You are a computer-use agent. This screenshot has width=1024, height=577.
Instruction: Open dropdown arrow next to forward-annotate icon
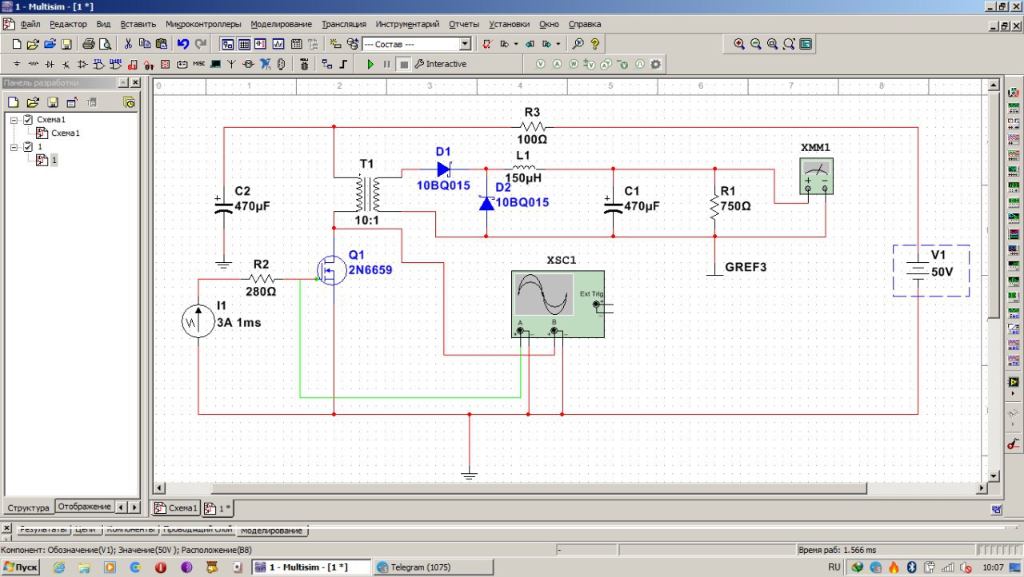(558, 44)
